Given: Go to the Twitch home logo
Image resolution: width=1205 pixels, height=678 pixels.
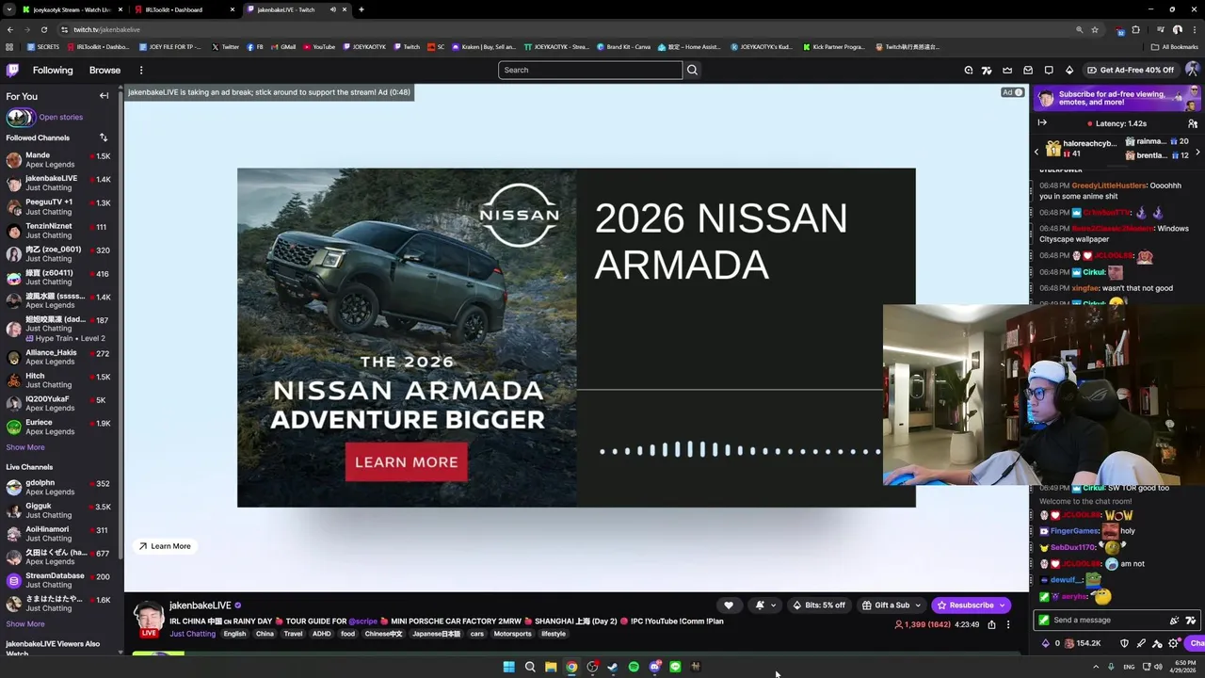Looking at the screenshot, I should (12, 70).
